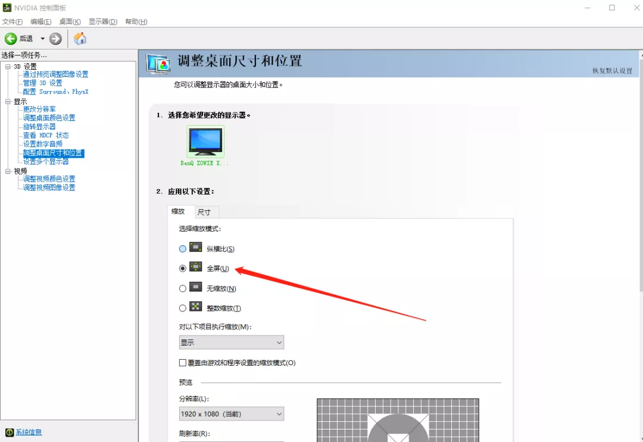Open 管理 3D 设置 page
The image size is (643, 442).
(43, 83)
